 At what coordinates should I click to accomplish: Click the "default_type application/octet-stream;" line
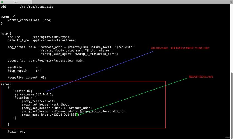[x=42, y=40]
